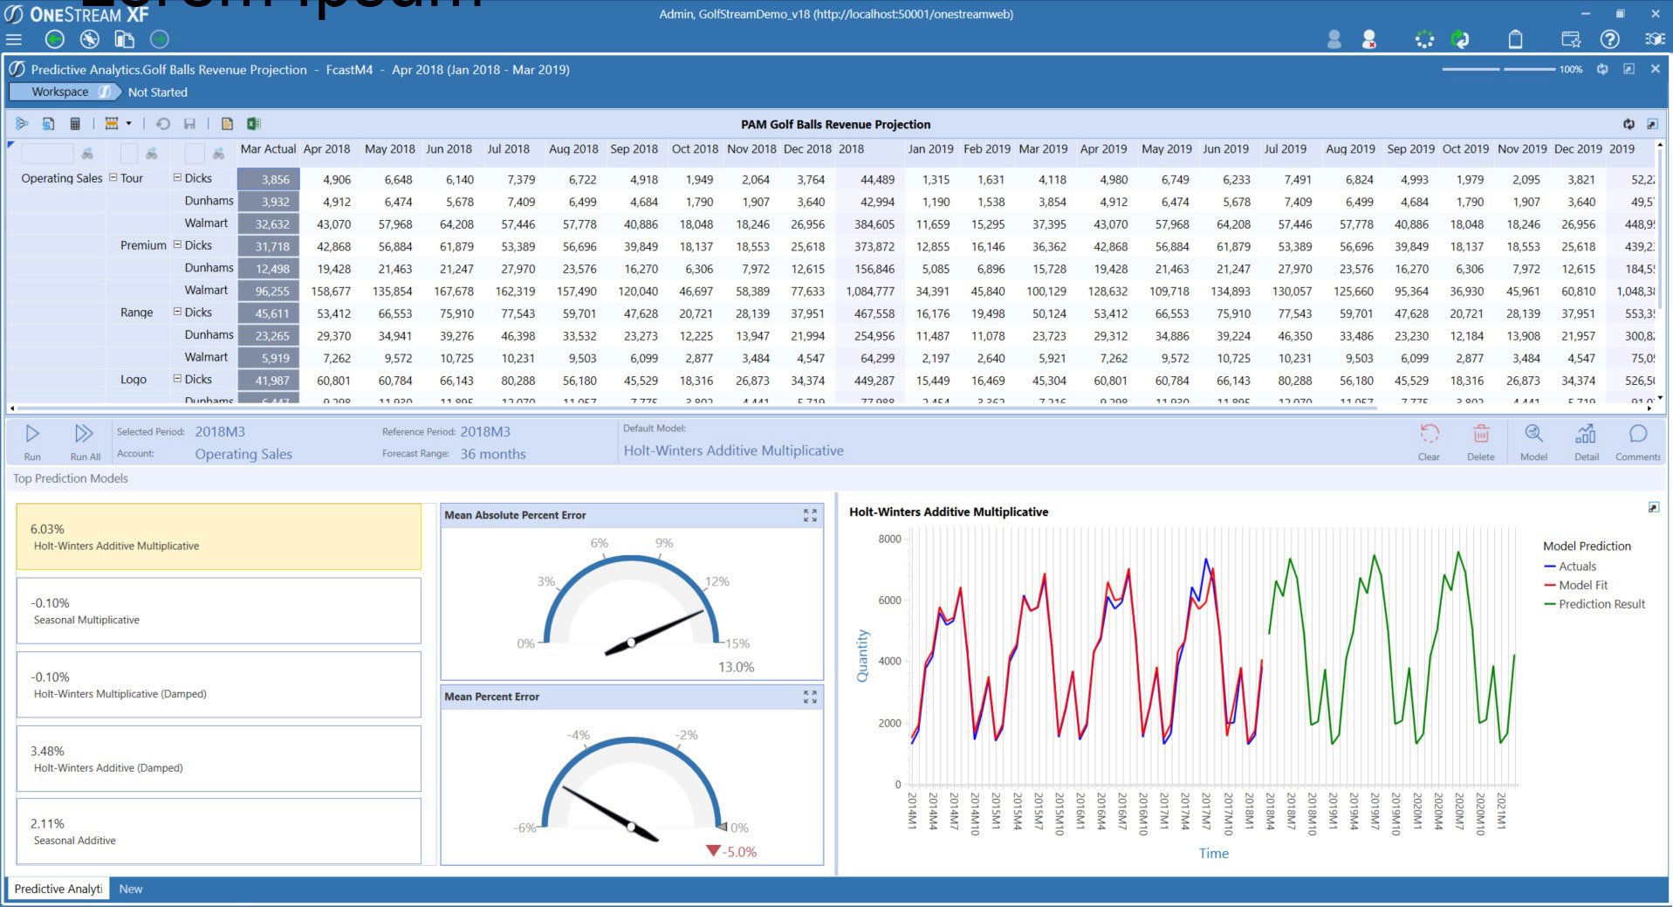The image size is (1673, 907).
Task: Run the selected prediction model
Action: [x=32, y=438]
